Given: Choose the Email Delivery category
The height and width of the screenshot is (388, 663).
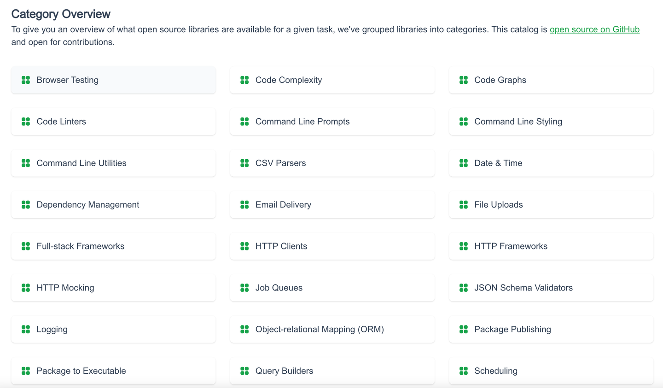Looking at the screenshot, I should click(332, 204).
